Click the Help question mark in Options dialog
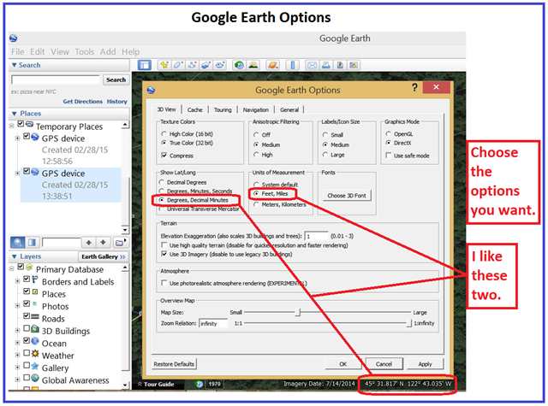Image resolution: width=548 pixels, height=406 pixels. [414, 87]
